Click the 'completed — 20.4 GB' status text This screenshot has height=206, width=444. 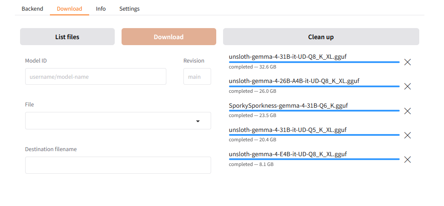point(252,140)
